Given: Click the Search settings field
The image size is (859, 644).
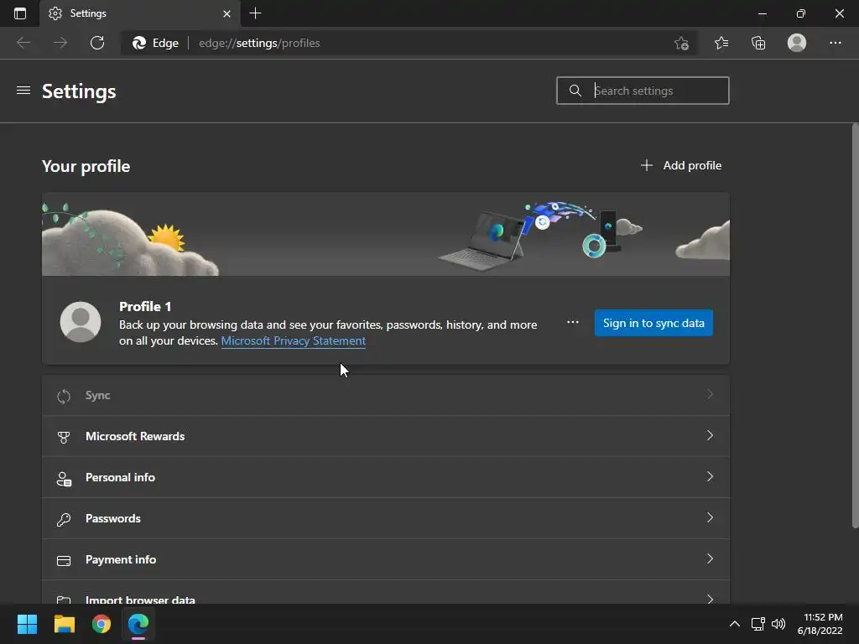Looking at the screenshot, I should [643, 91].
